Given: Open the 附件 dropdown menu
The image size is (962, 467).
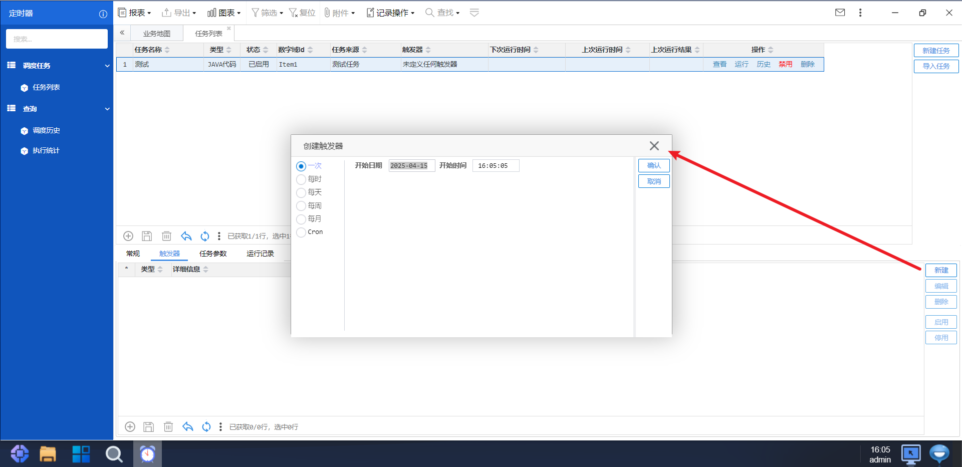Looking at the screenshot, I should (339, 13).
